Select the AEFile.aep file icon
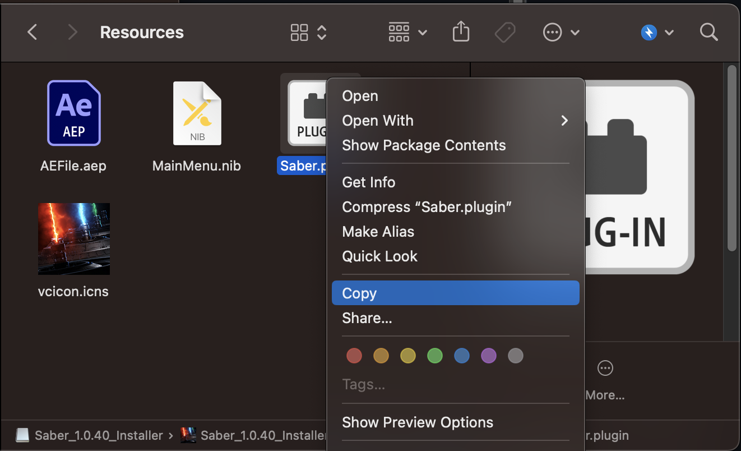Screen dimensions: 741x451 (x=73, y=113)
